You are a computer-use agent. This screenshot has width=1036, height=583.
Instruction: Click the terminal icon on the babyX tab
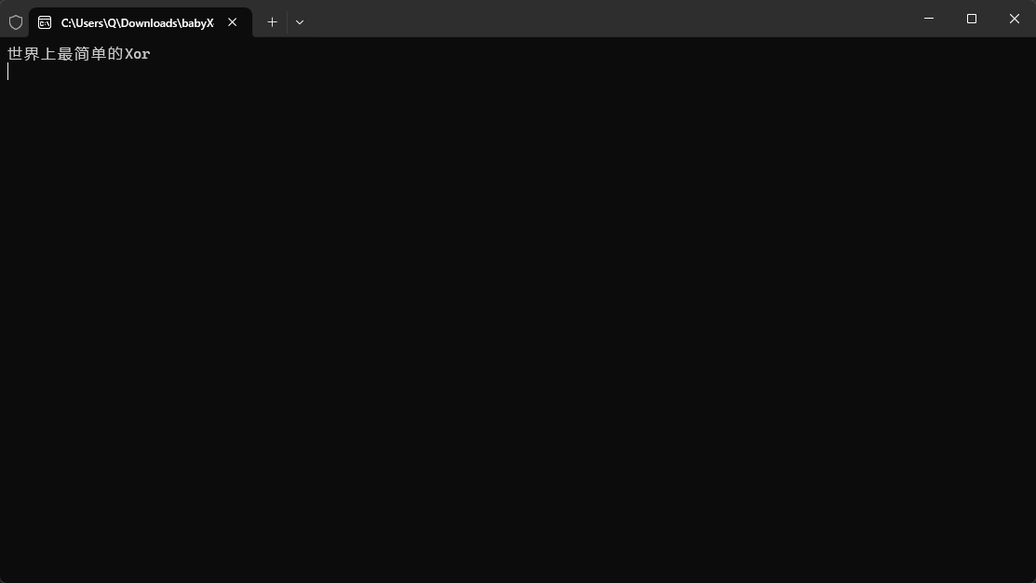(45, 22)
